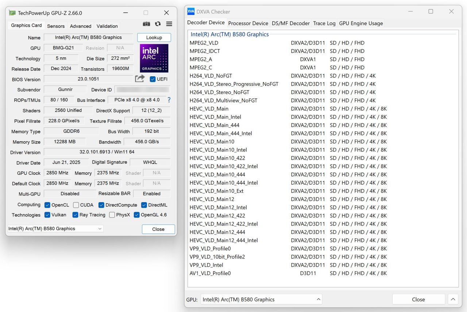Screen dimensions: 467x312
Task: Open the GPU-Z graphics card selector dropdown
Action: [x=55, y=229]
